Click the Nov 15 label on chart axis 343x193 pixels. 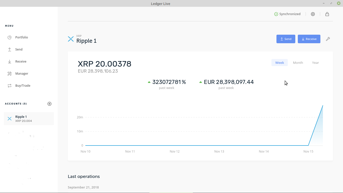(x=308, y=152)
